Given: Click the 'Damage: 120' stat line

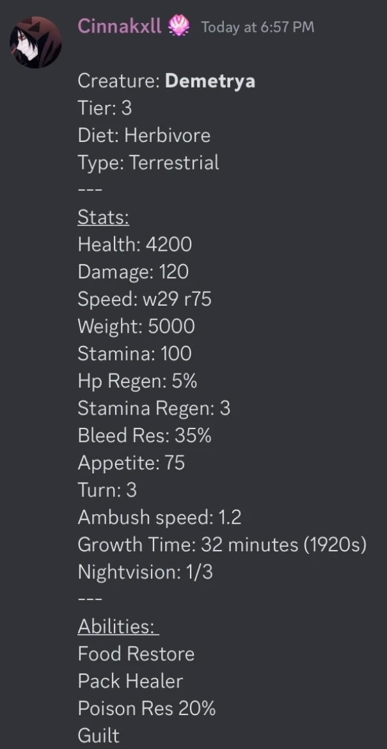Looking at the screenshot, I should click(133, 272).
